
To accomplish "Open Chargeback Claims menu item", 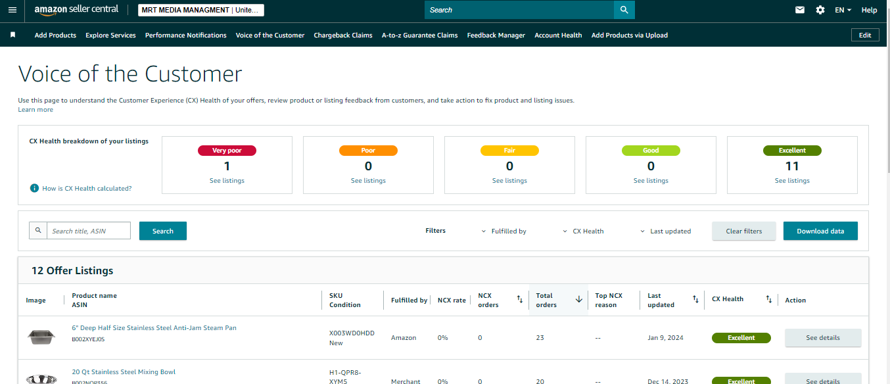I will (x=343, y=35).
